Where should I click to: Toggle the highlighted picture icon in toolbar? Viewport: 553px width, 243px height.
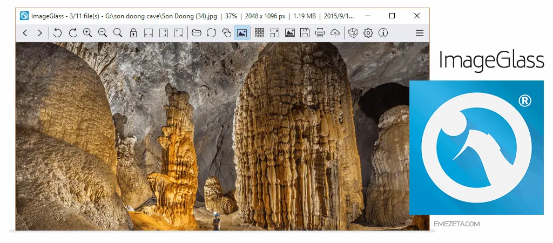coord(242,33)
